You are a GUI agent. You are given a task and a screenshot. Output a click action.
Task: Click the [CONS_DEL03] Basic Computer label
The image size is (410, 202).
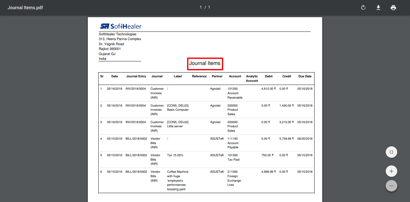coord(178,108)
